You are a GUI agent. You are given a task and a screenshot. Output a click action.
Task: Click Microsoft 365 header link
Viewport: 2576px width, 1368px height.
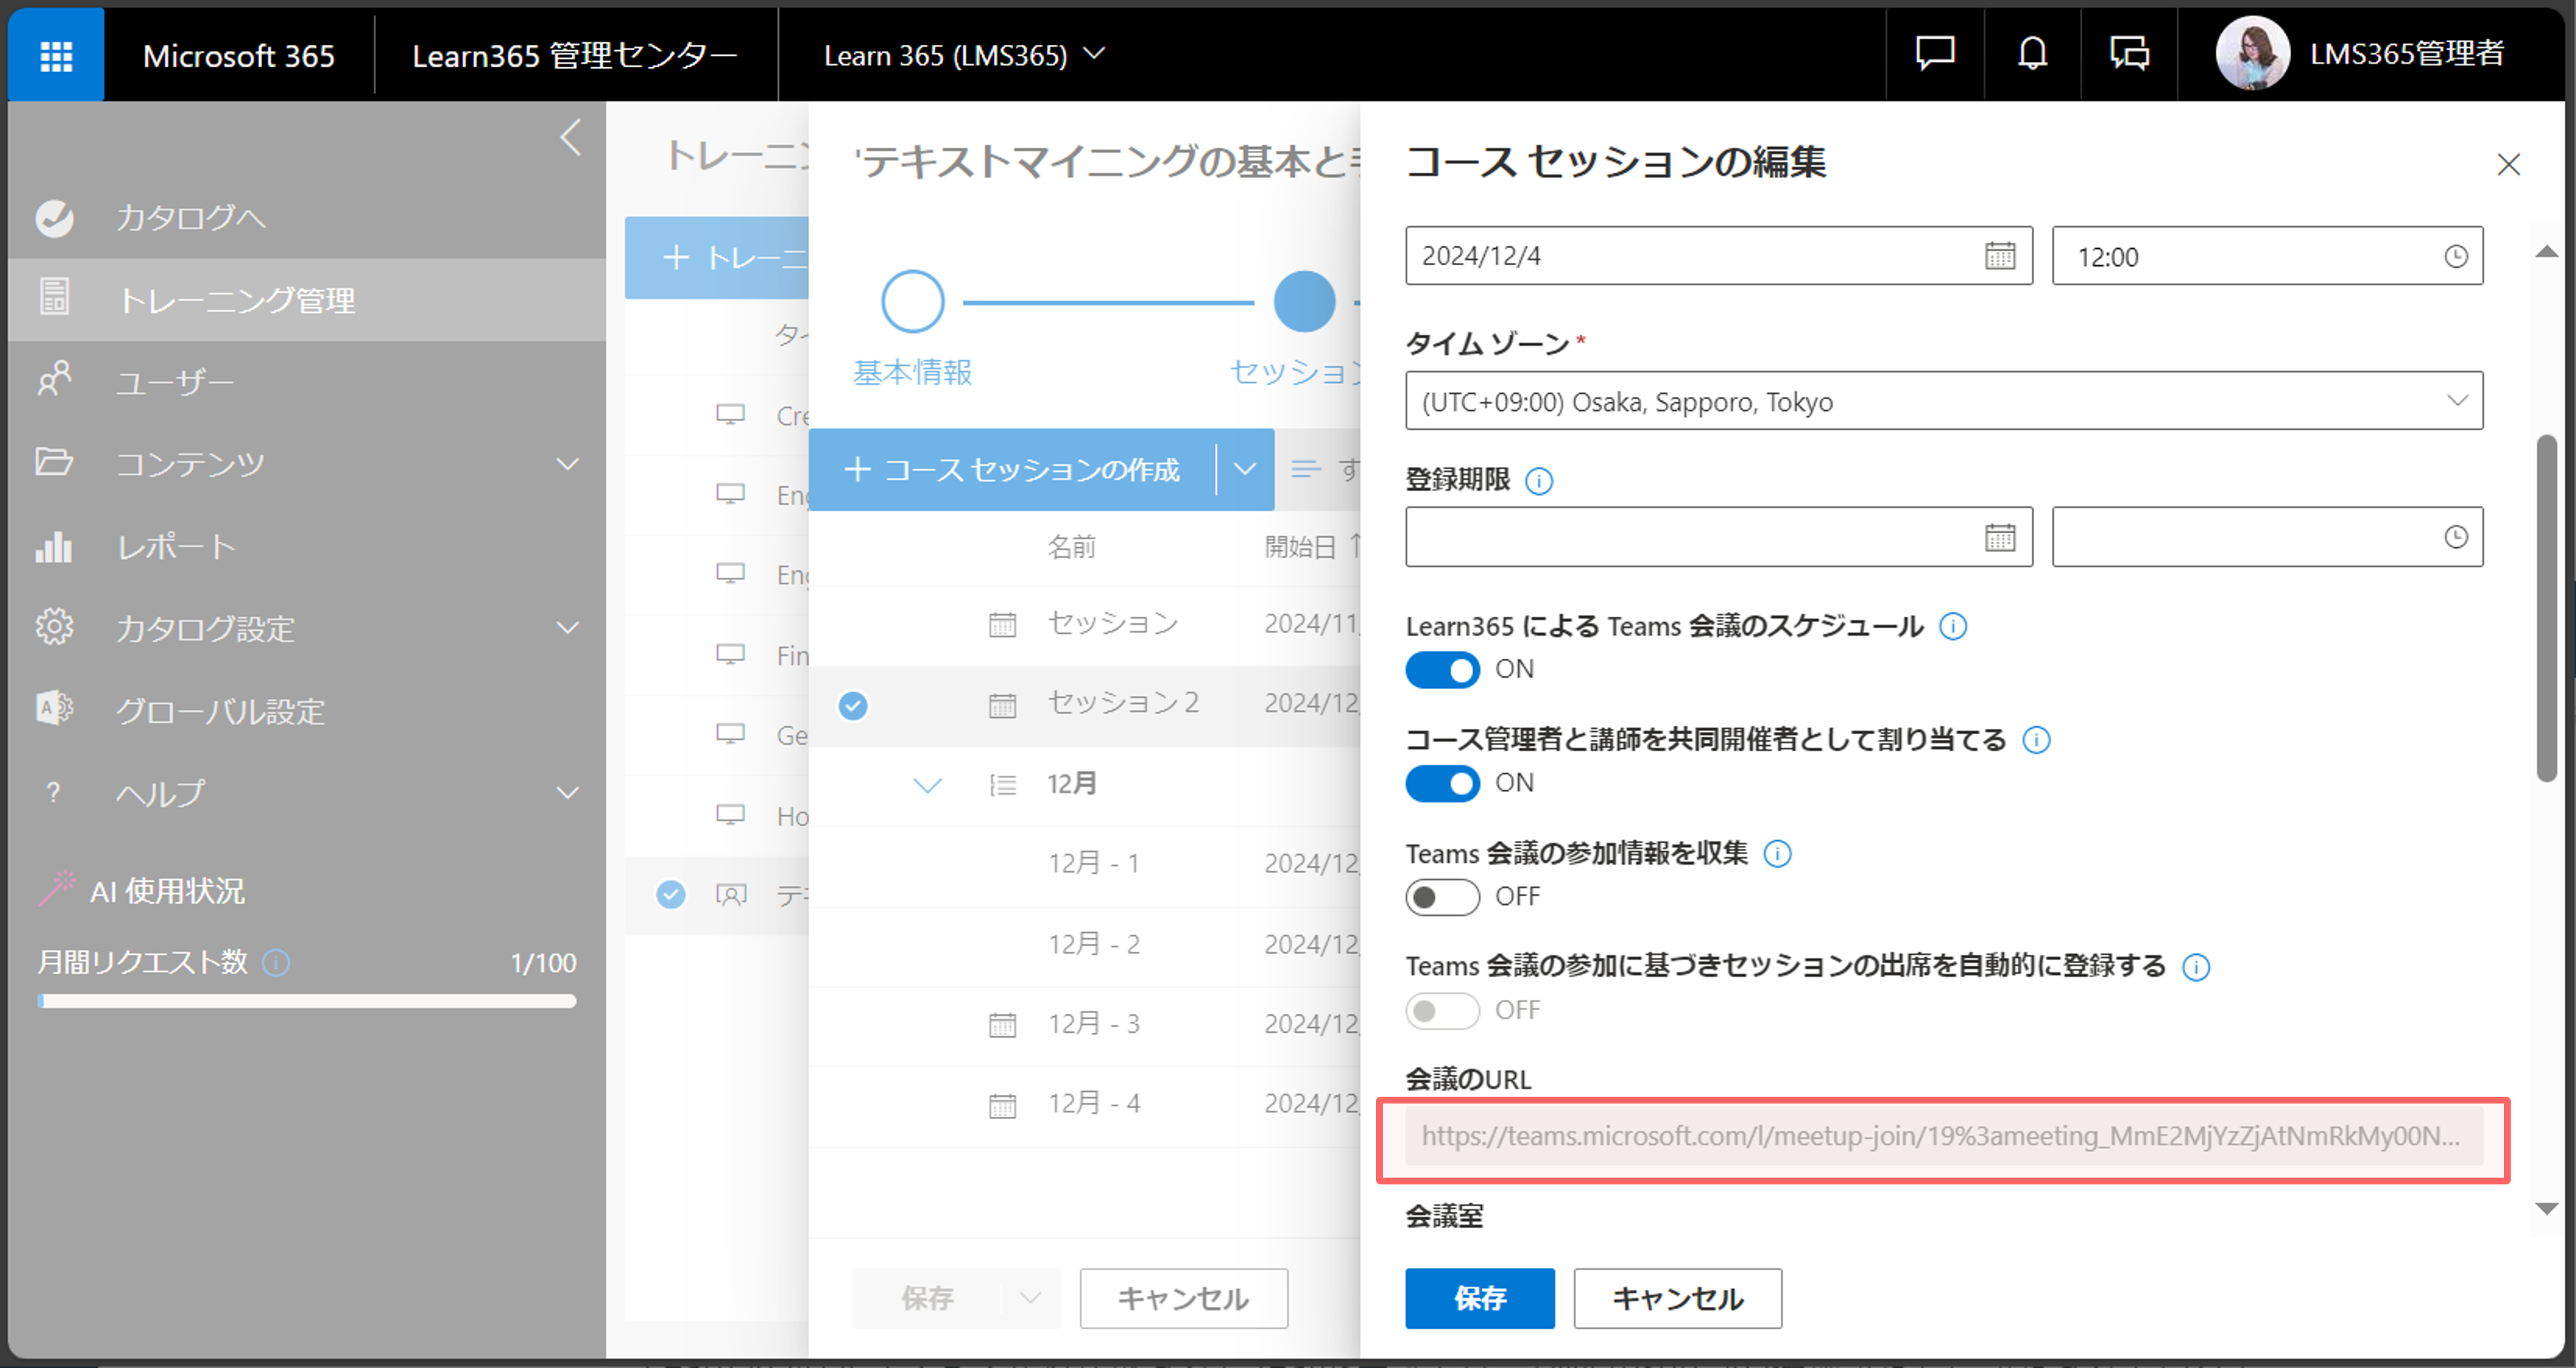(x=239, y=55)
